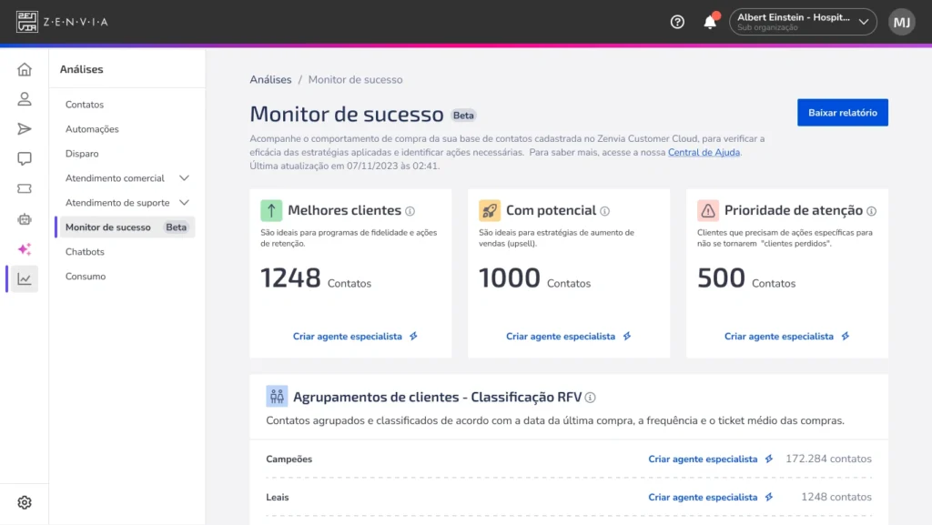Select Monitor de sucesso menu item
This screenshot has width=932, height=525.
pos(126,227)
